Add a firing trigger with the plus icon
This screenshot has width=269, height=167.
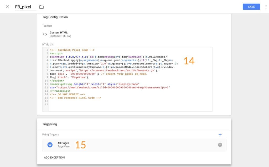coord(220,135)
